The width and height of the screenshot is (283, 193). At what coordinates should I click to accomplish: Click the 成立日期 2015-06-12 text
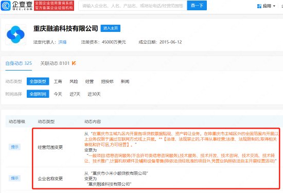pyautogui.click(x=160, y=42)
